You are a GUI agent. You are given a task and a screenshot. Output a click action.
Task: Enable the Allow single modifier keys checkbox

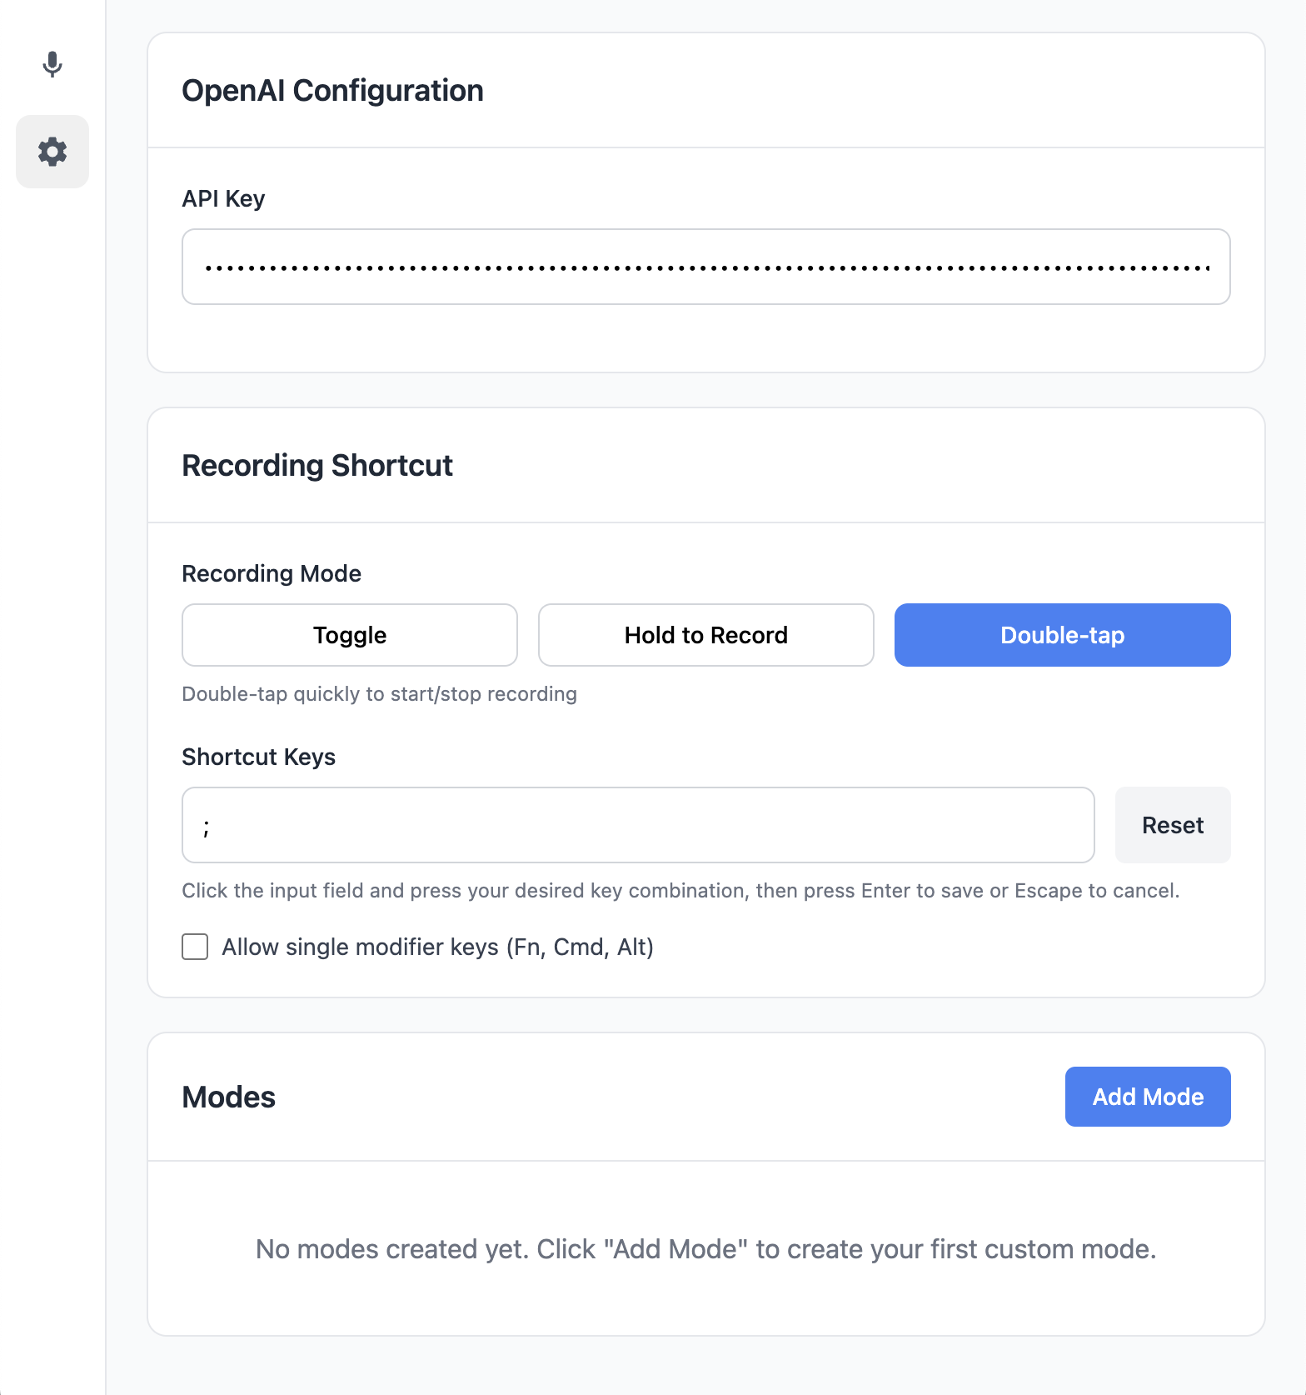tap(194, 947)
